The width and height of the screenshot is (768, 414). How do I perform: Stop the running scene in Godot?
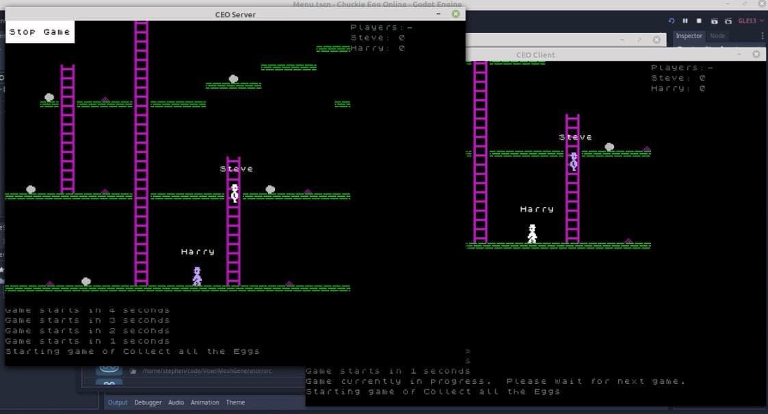tap(699, 21)
